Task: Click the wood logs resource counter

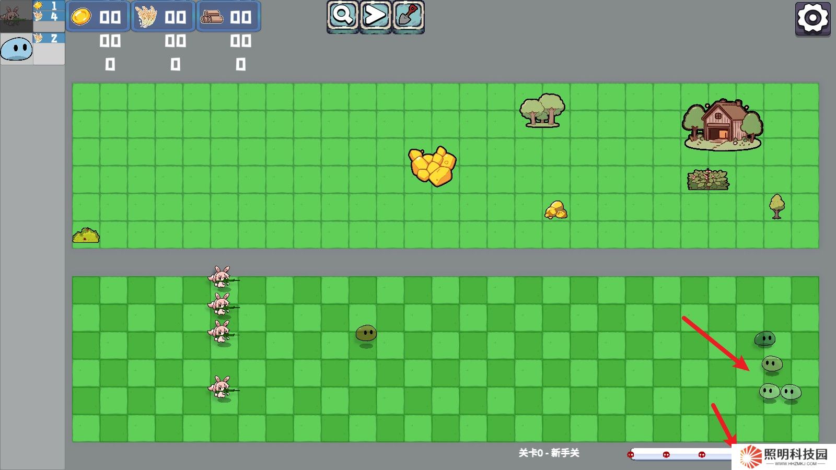Action: (x=228, y=17)
